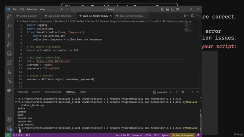
Task: Open Customize Layout icon
Action: (178, 9)
